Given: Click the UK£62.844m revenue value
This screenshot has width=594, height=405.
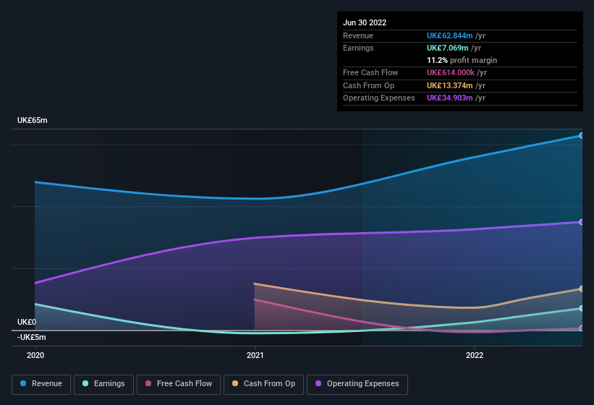Looking at the screenshot, I should click(x=450, y=35).
